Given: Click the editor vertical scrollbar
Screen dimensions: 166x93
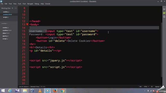Looking at the screenshot, I should [x=161, y=50].
